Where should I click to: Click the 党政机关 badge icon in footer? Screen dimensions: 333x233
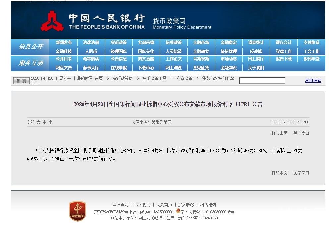78,211
